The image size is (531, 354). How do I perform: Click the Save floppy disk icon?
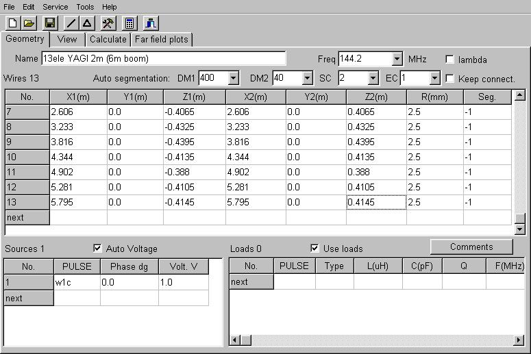50,23
